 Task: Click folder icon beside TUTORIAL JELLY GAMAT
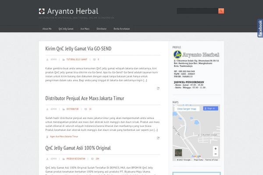point(64,59)
